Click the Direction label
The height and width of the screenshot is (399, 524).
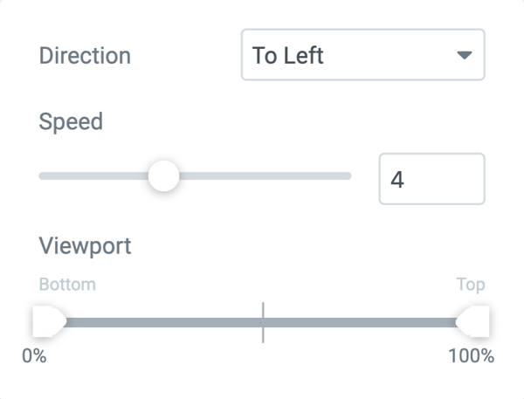pyautogui.click(x=85, y=55)
